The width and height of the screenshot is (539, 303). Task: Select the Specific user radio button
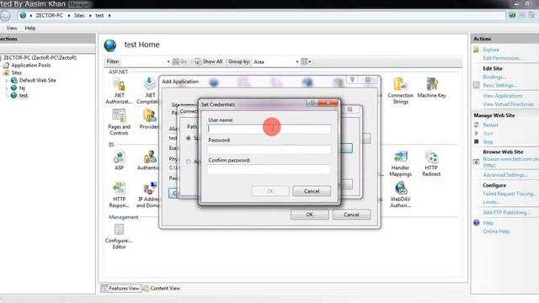pyautogui.click(x=189, y=138)
